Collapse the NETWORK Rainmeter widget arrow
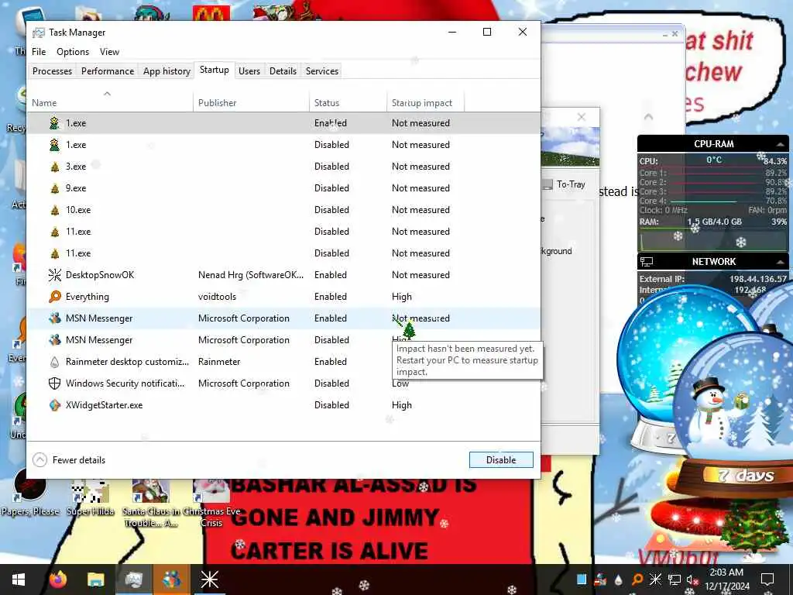The height and width of the screenshot is (595, 793). [x=781, y=262]
